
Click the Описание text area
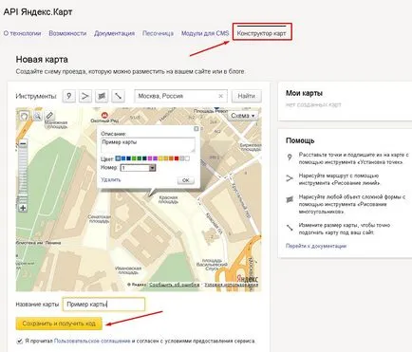point(148,145)
